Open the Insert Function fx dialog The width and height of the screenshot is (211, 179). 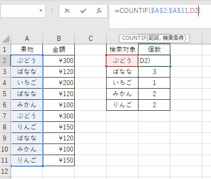click(x=99, y=11)
